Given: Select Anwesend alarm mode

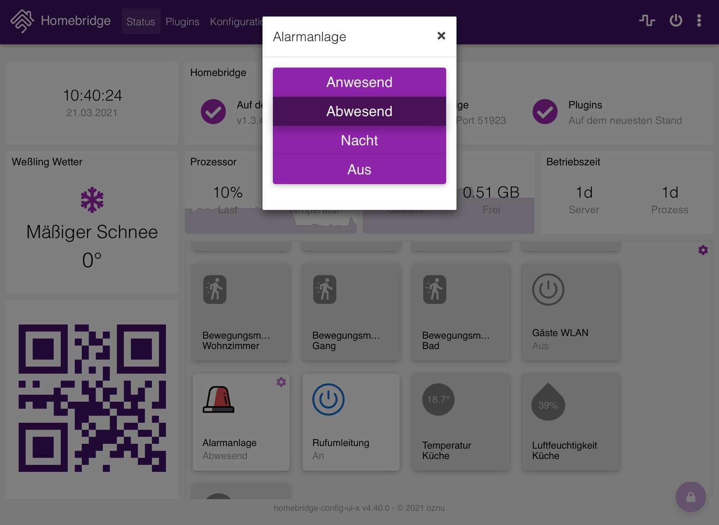Looking at the screenshot, I should (x=359, y=82).
